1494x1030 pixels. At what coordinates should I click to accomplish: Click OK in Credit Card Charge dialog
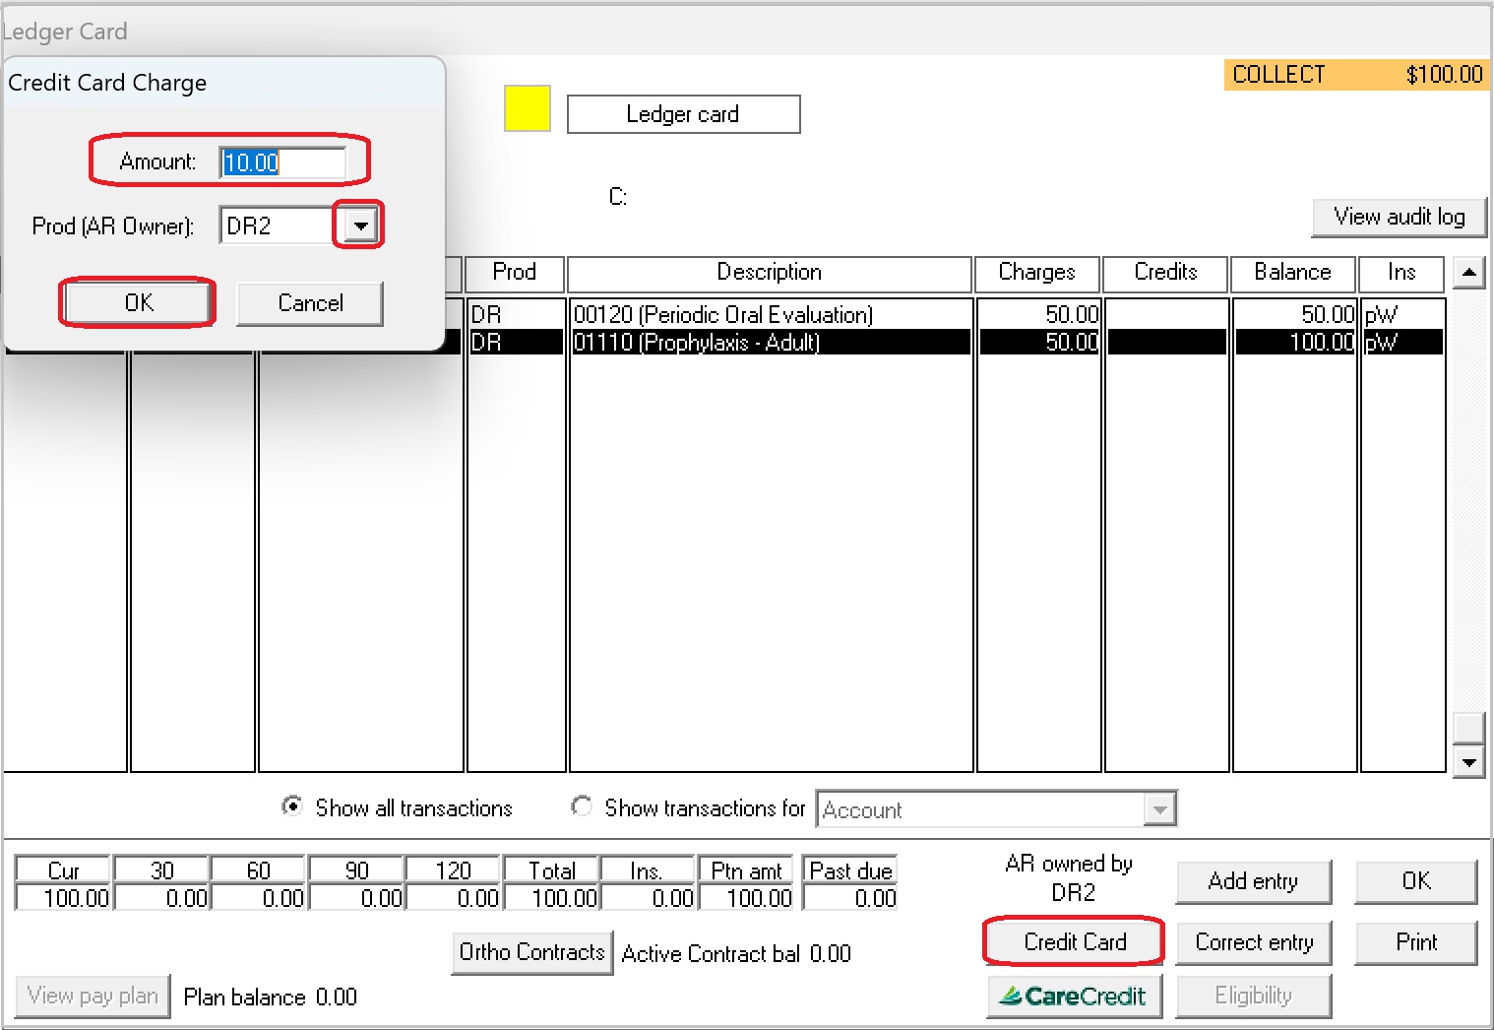pyautogui.click(x=138, y=302)
